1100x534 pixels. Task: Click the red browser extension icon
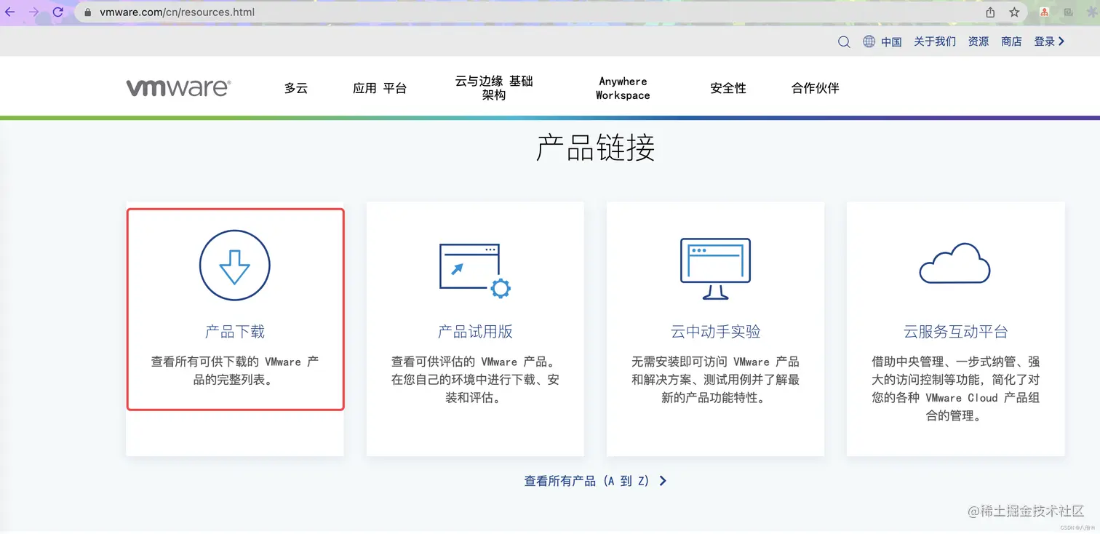pyautogui.click(x=1044, y=12)
